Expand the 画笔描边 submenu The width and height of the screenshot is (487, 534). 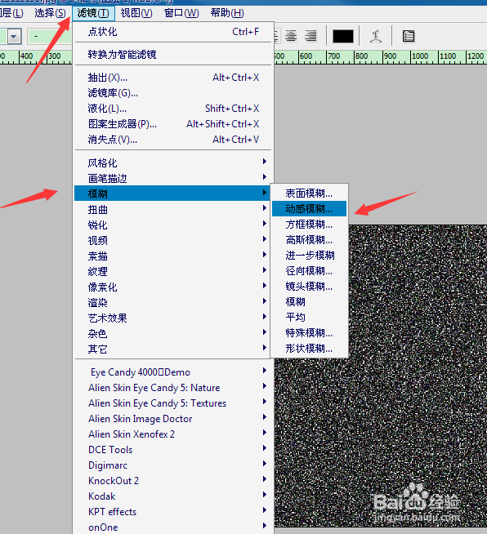173,178
